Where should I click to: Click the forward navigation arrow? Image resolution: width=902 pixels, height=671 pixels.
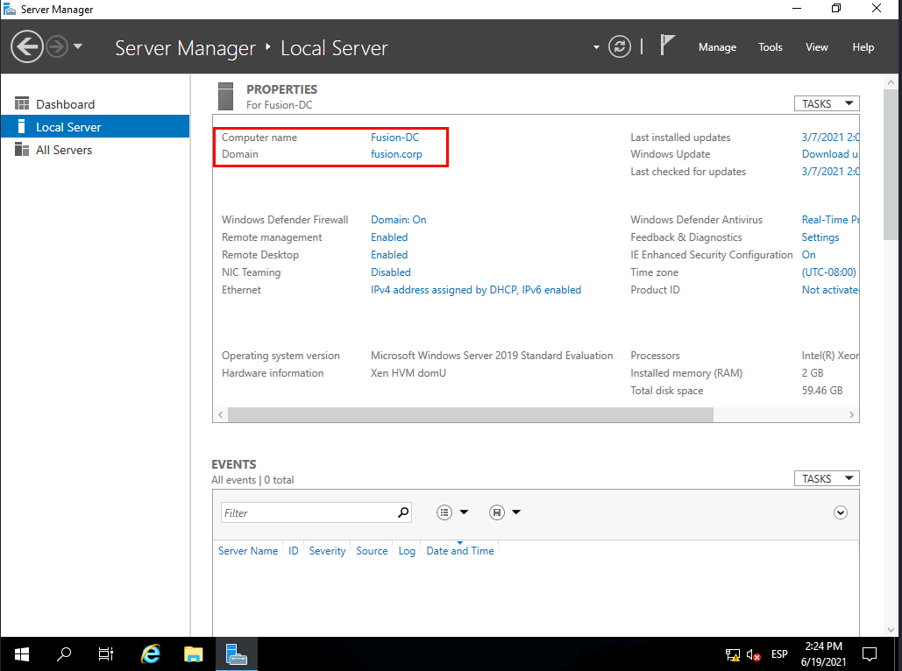pos(57,46)
